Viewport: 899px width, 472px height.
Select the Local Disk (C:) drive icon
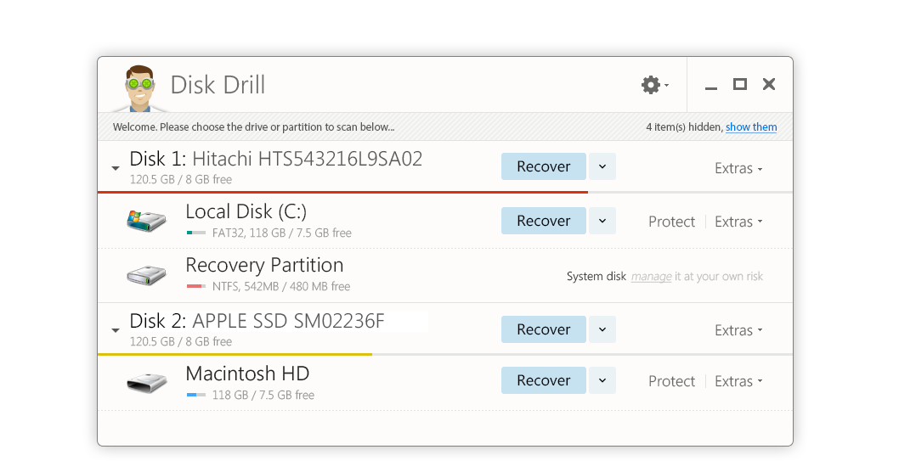146,220
